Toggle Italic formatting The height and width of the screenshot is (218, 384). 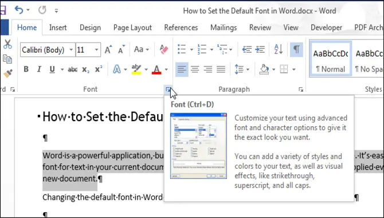click(x=39, y=69)
